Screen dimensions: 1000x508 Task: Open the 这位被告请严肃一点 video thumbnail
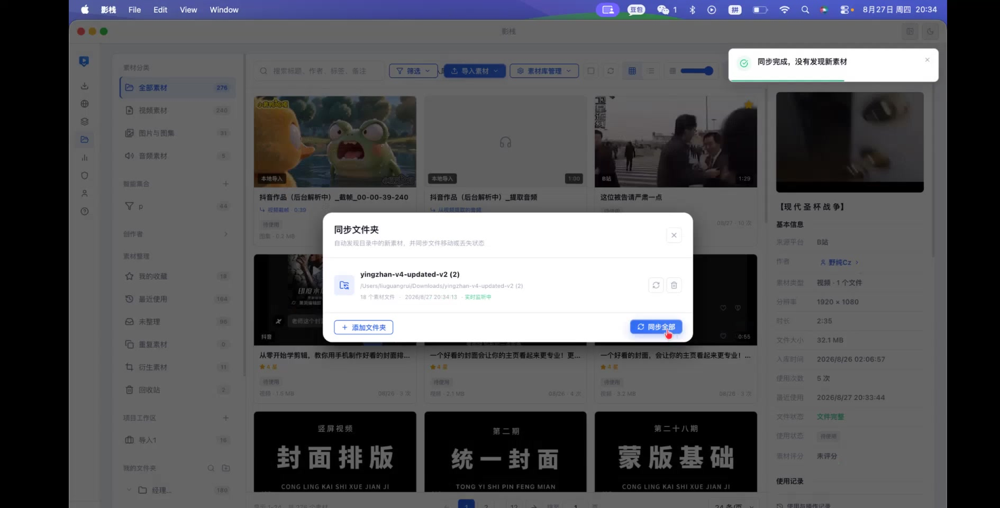coord(676,141)
